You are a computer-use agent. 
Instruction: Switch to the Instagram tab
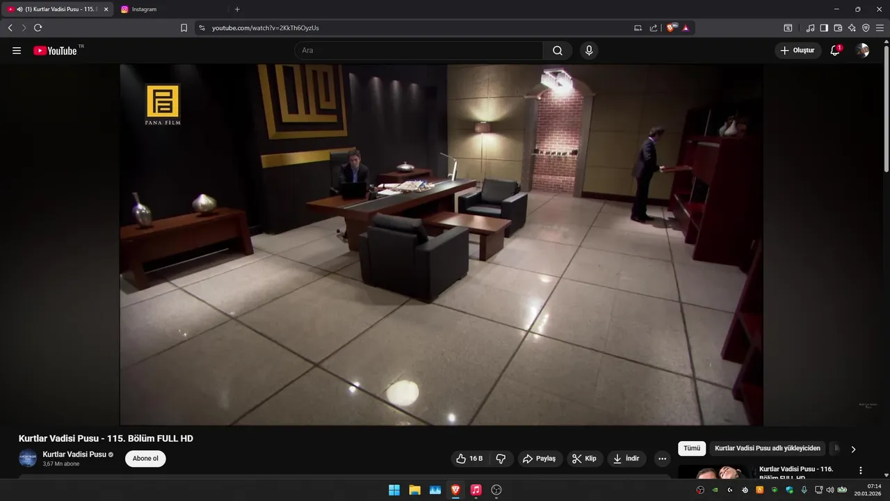[170, 9]
